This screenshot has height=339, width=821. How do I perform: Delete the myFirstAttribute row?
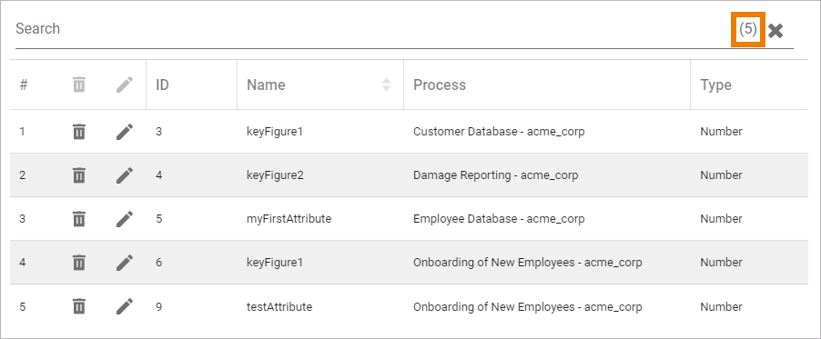[x=78, y=219]
